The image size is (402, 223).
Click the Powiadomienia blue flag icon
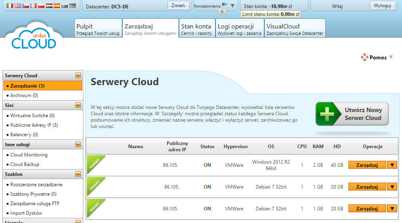(225, 4)
